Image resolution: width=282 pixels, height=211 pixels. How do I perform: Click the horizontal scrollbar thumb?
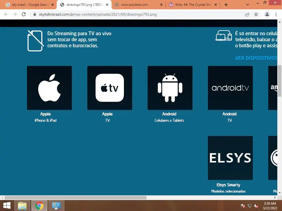point(75,198)
